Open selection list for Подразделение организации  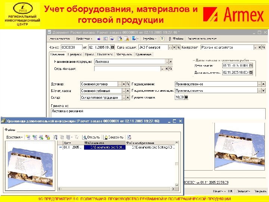click(x=259, y=91)
